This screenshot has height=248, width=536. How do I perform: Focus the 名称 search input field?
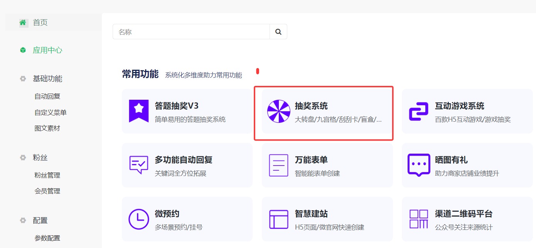(x=191, y=32)
